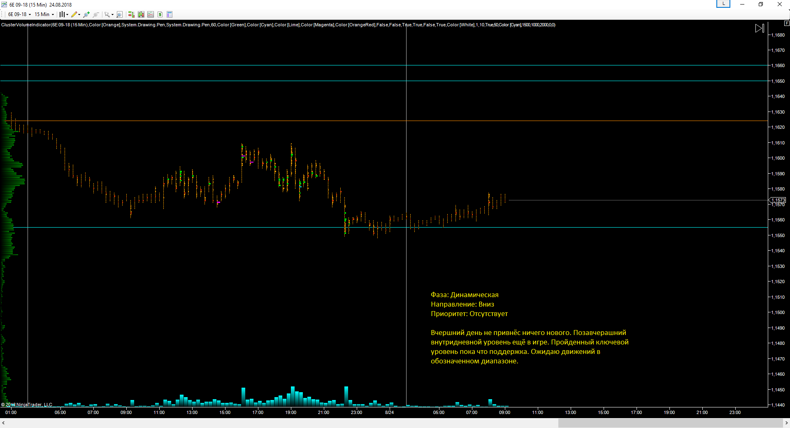Expand the cursor type dropdown arrow

tap(112, 14)
